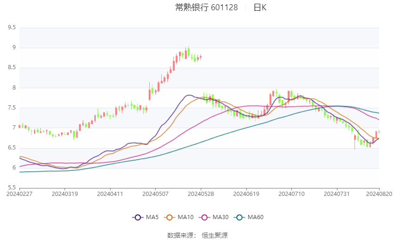
Task: Hide the MA10 line via its label
Action: [x=185, y=217]
